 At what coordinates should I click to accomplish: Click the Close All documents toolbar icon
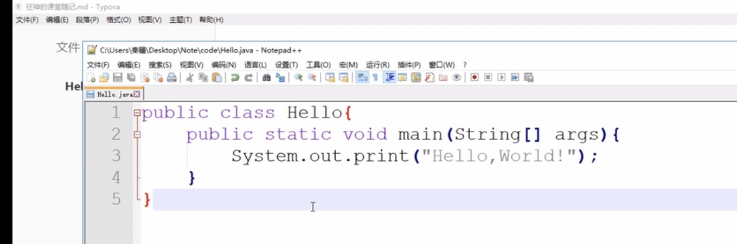pos(158,77)
